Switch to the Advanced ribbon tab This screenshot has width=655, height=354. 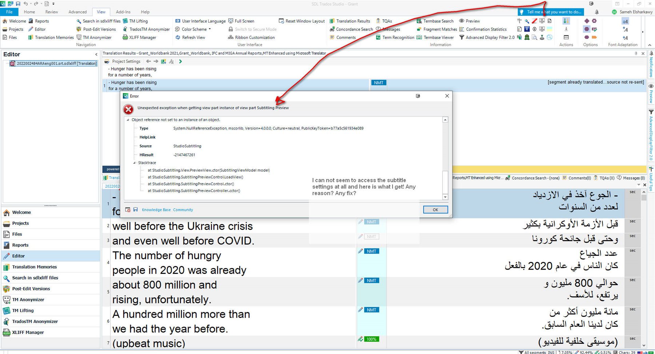[78, 12]
